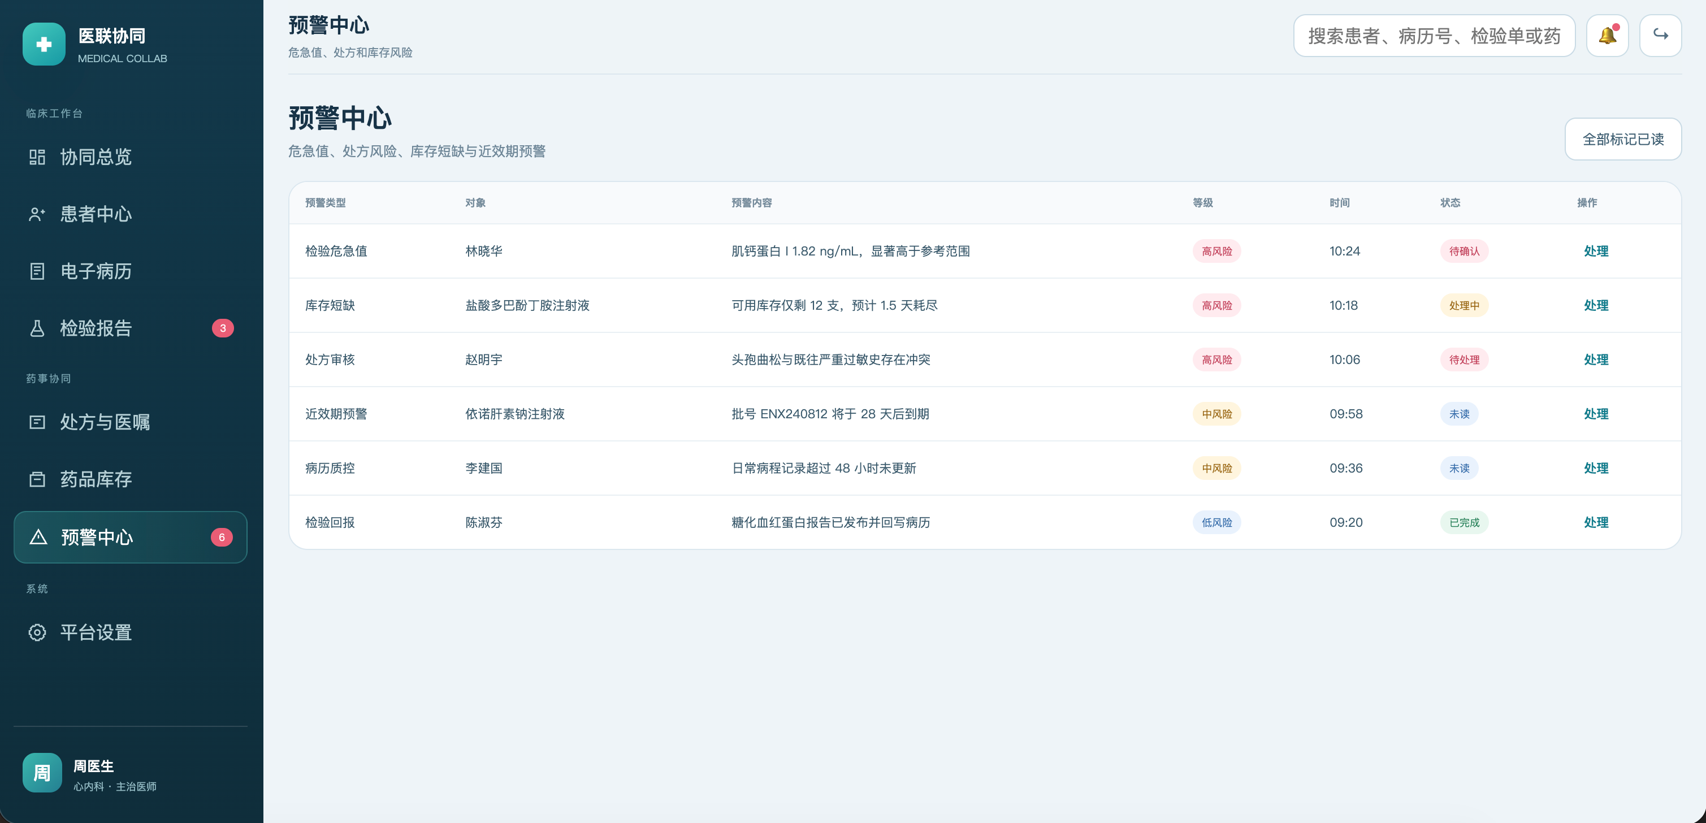This screenshot has height=823, width=1706.
Task: Open 电子病历 menu item
Action: click(x=131, y=271)
